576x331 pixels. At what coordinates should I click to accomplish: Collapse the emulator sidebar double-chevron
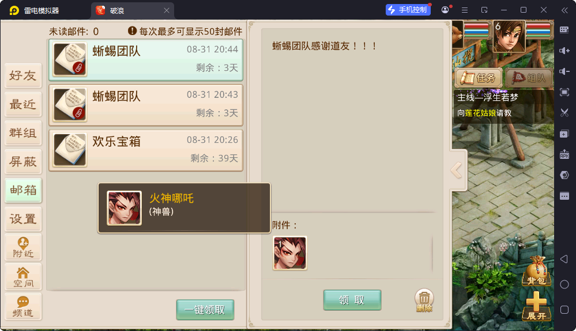tap(564, 10)
